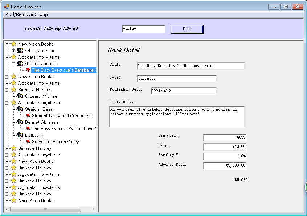Image resolution: width=307 pixels, height=216 pixels.
Task: Select Secrets of Silicon Valley title
Action: coord(56,142)
